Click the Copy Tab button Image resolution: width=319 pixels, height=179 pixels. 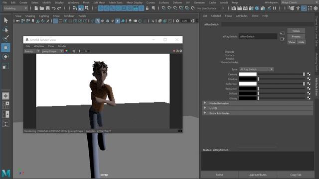[x=296, y=175]
